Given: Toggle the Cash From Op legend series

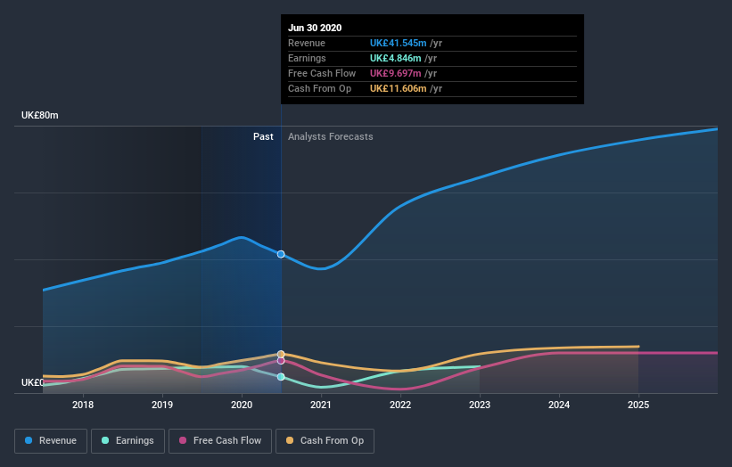Looking at the screenshot, I should (325, 441).
